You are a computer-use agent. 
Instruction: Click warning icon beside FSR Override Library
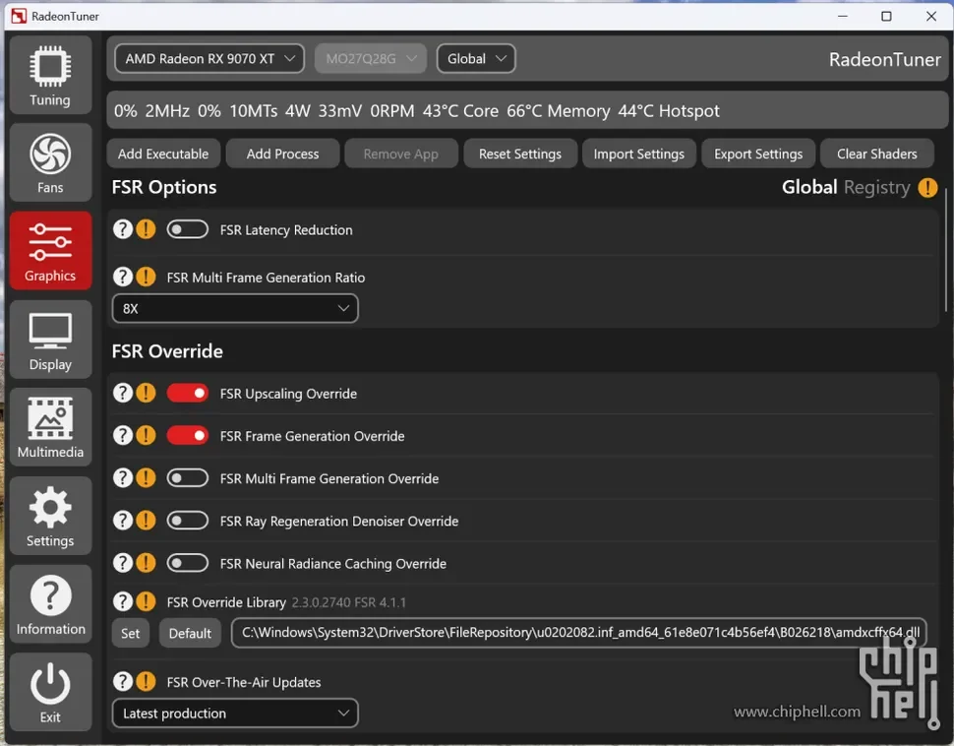click(146, 602)
